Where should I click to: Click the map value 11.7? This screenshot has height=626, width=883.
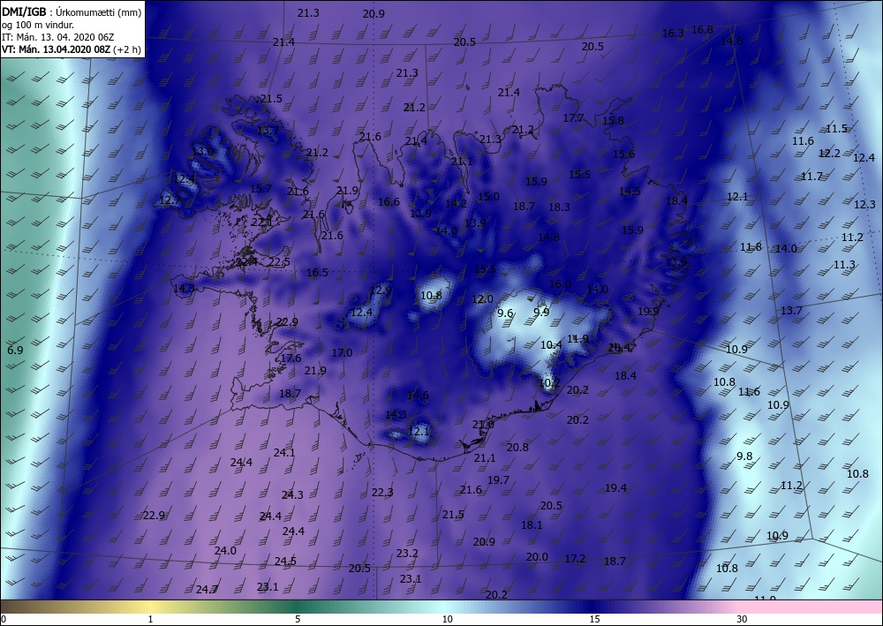[x=811, y=177]
